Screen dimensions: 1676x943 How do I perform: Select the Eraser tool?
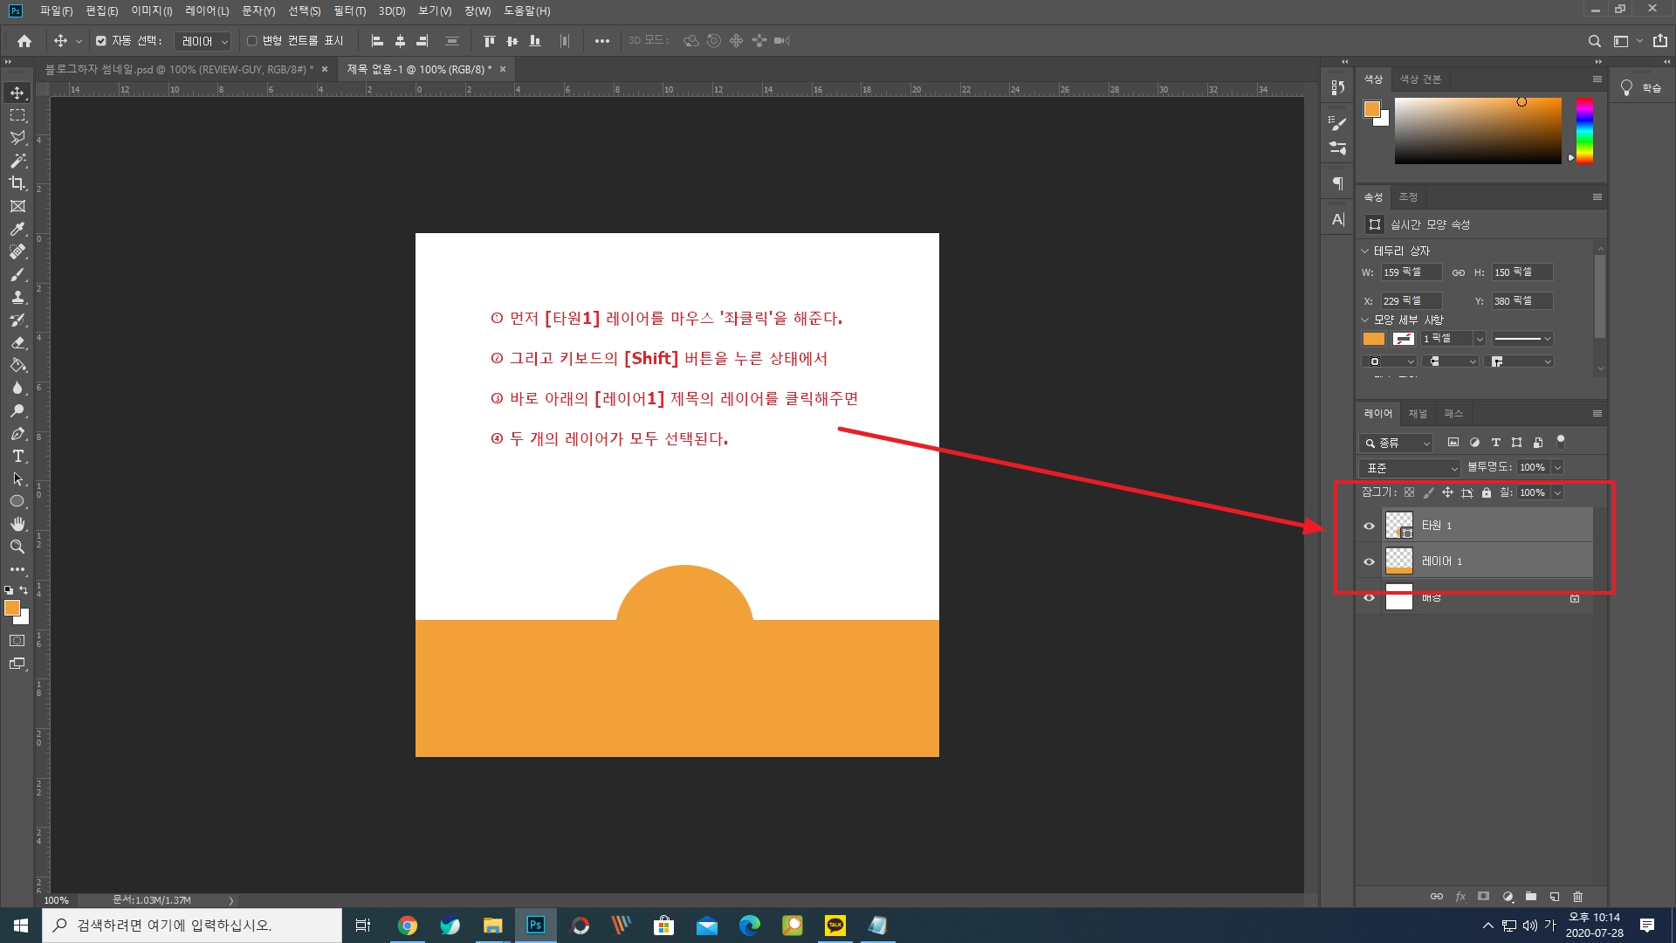click(17, 342)
